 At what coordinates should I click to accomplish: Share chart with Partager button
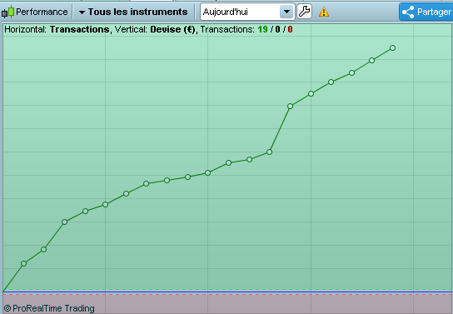pos(426,12)
